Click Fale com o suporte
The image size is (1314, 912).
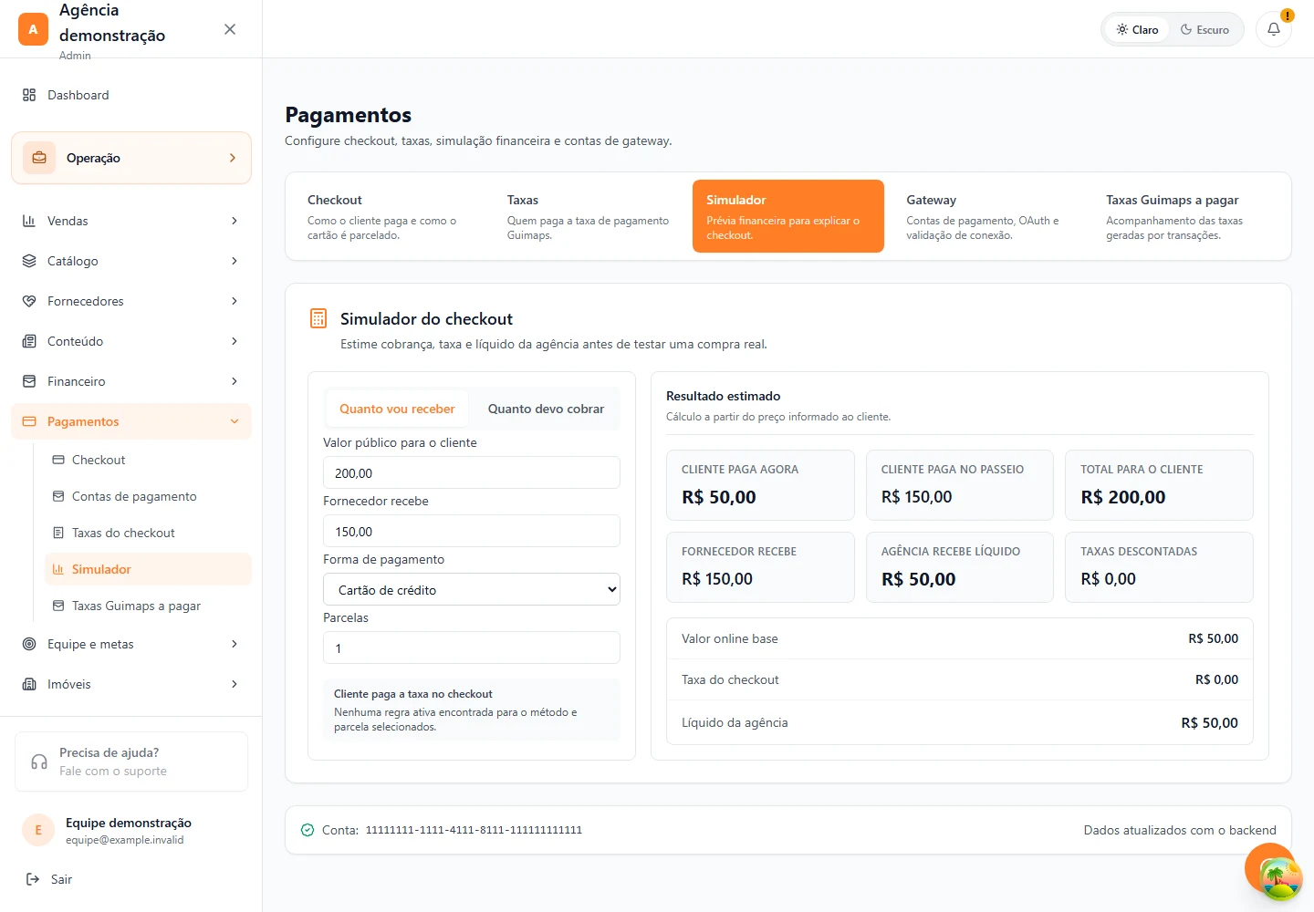(x=113, y=771)
